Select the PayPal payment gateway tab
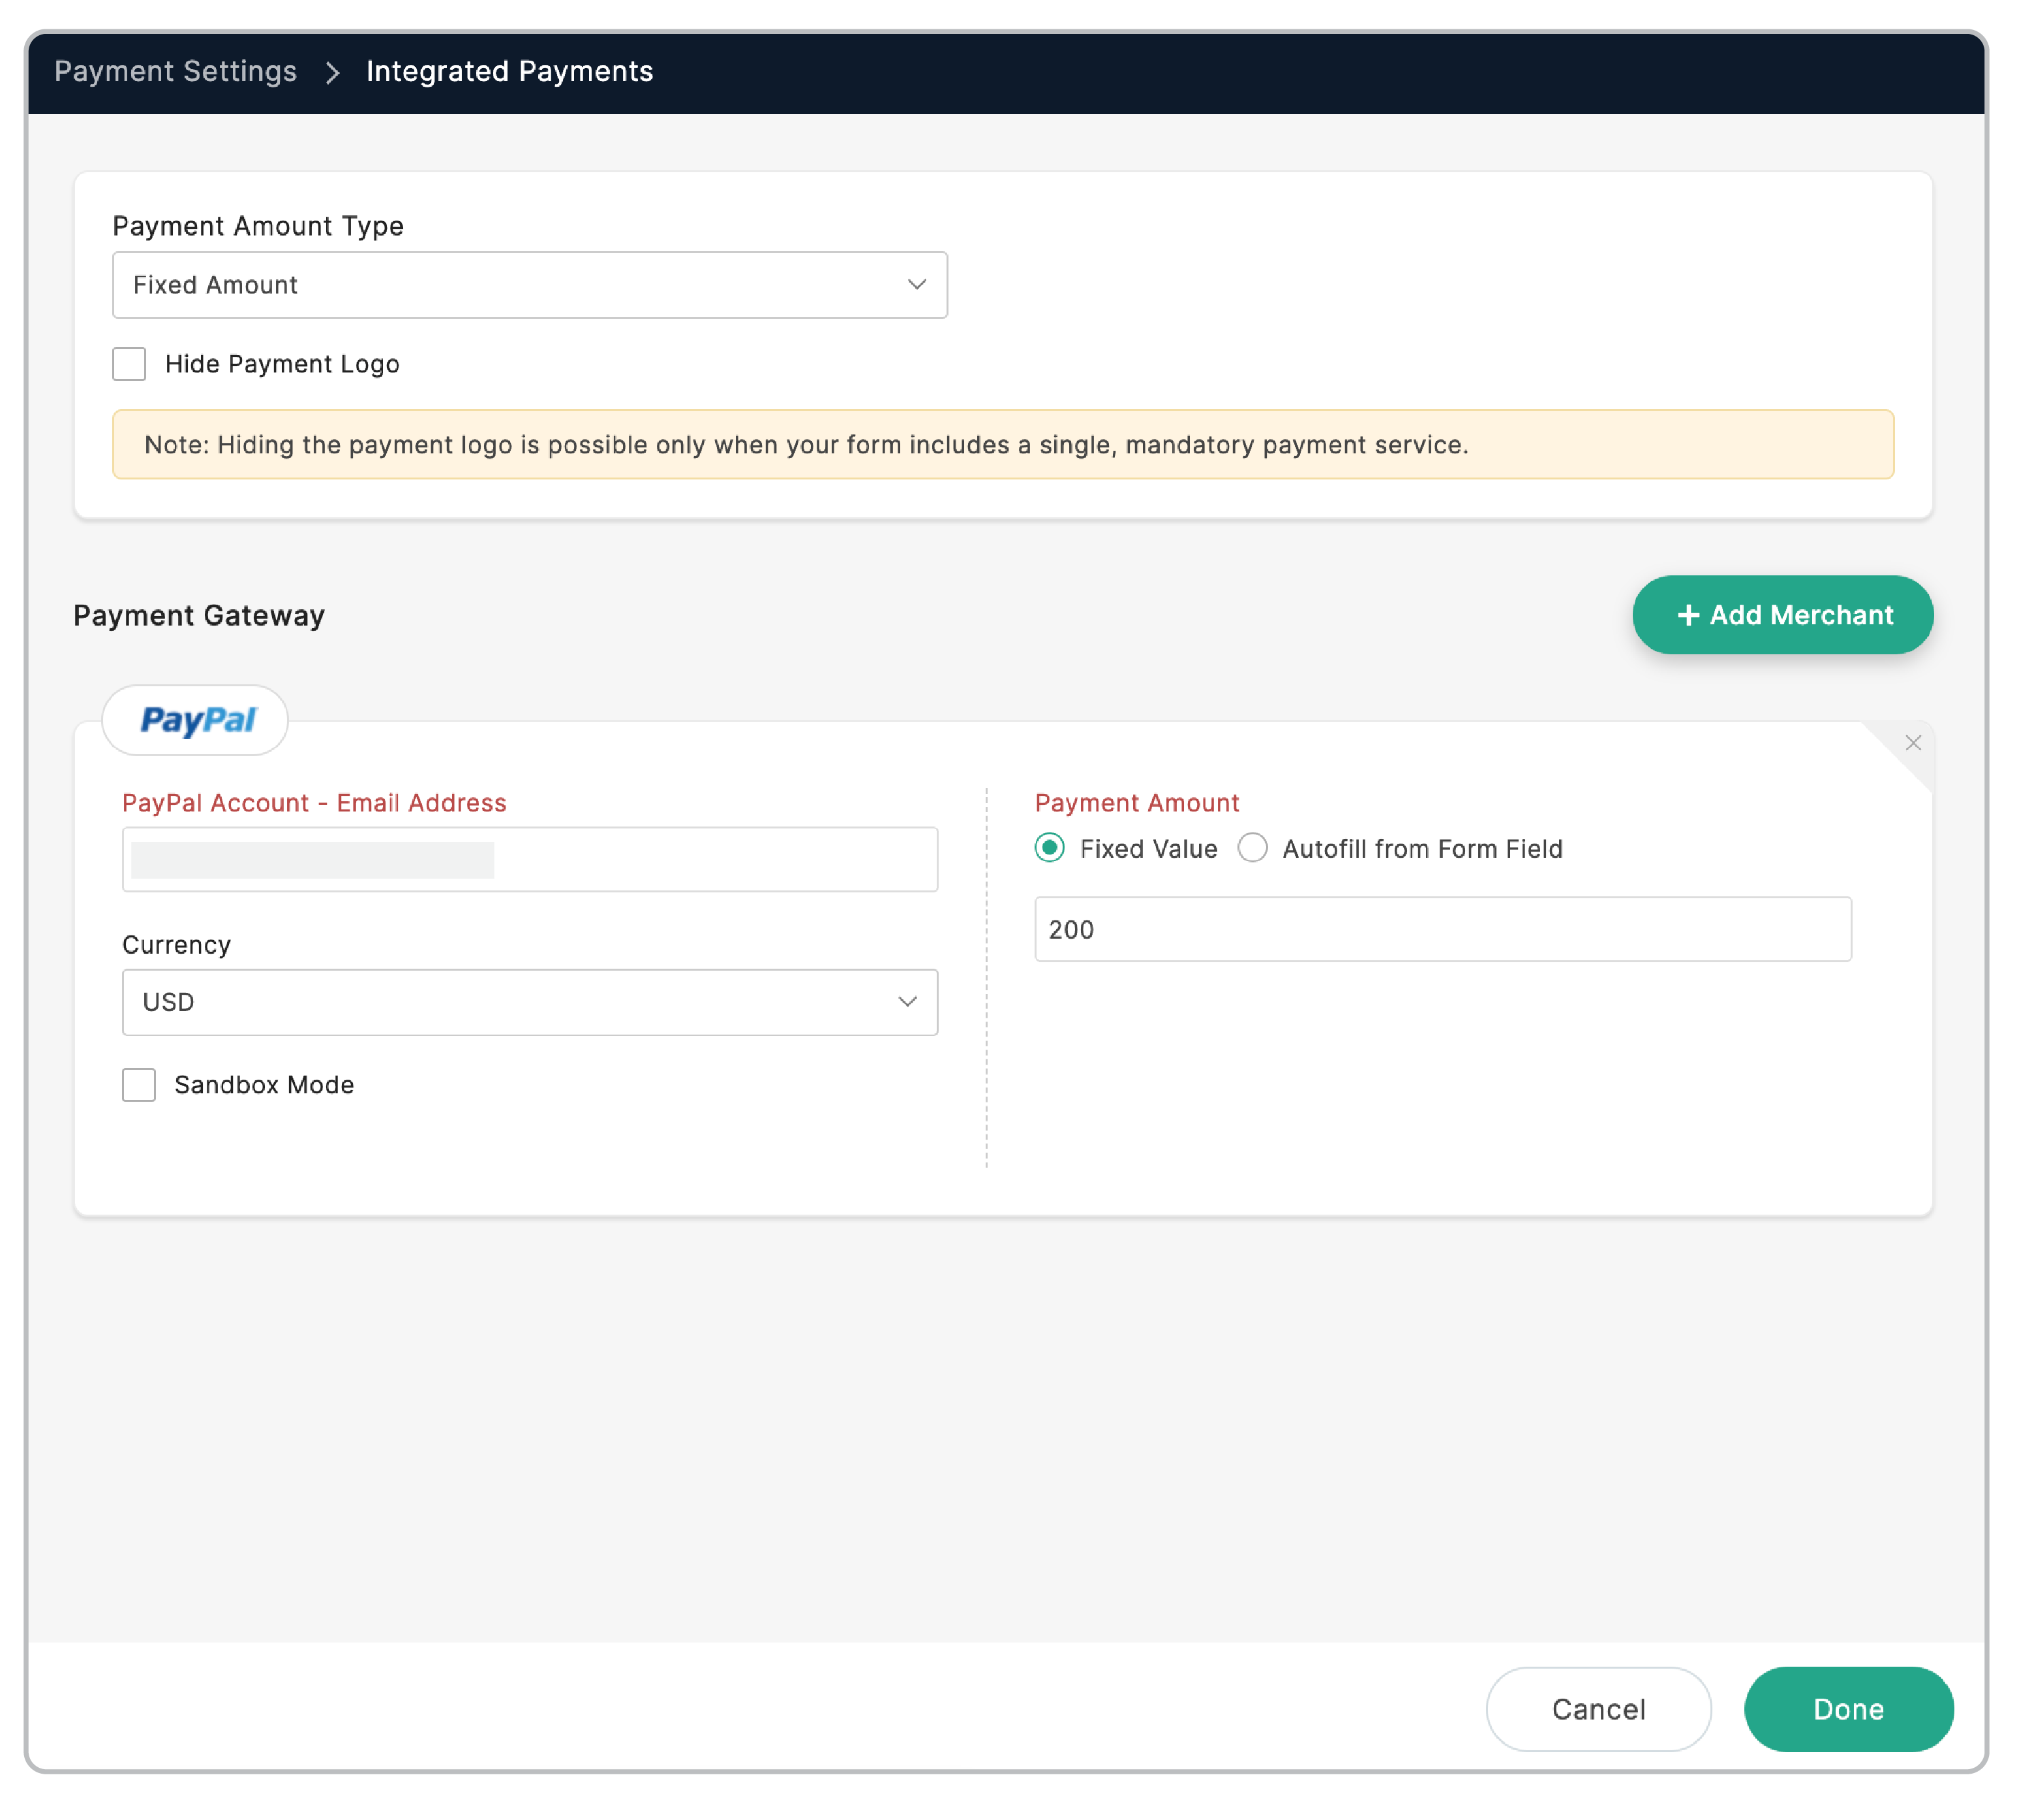2017x1820 pixels. (196, 720)
